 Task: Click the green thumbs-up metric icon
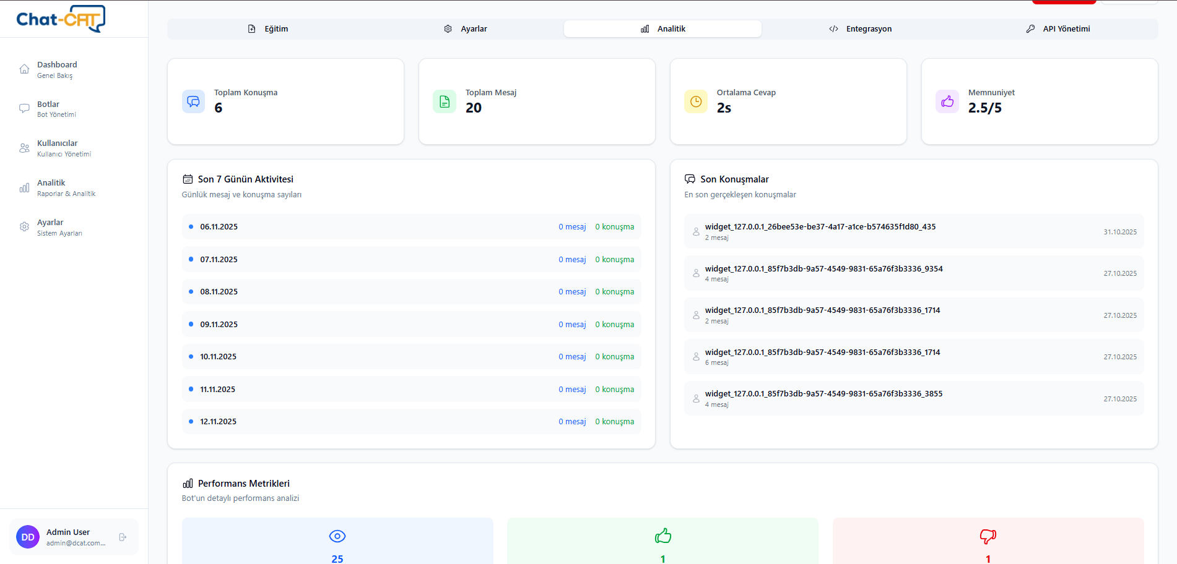tap(662, 536)
